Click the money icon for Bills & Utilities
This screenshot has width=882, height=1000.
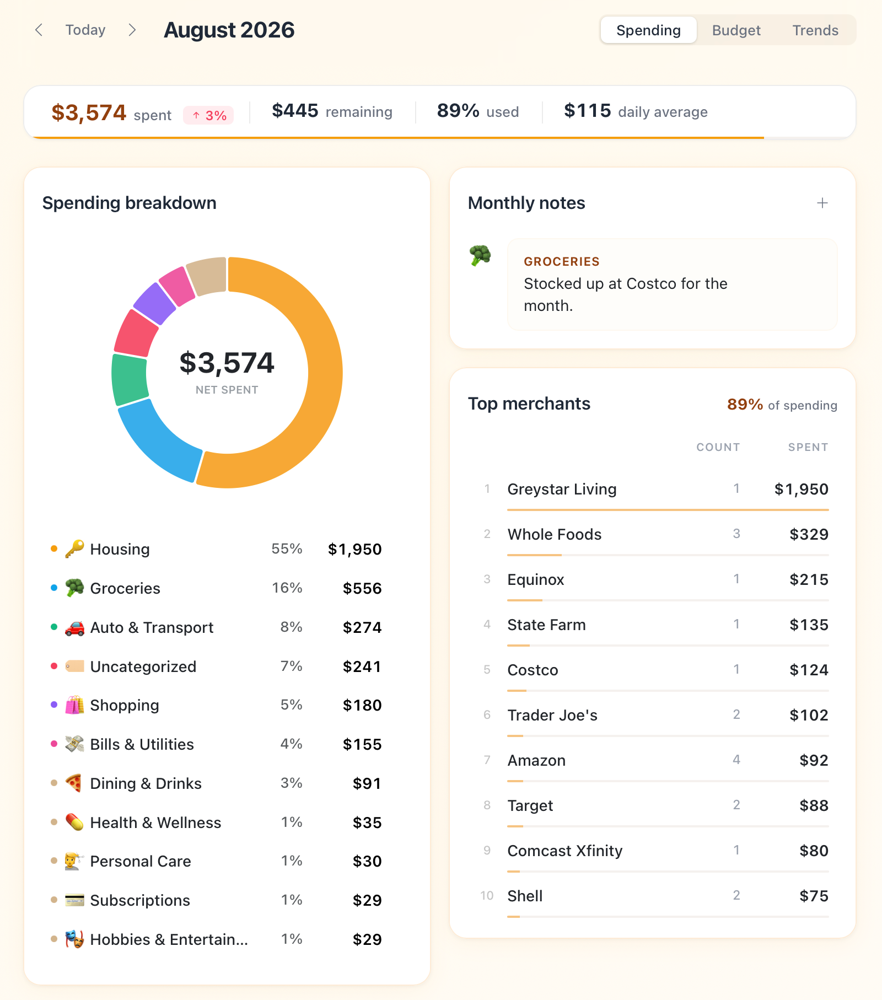(74, 744)
